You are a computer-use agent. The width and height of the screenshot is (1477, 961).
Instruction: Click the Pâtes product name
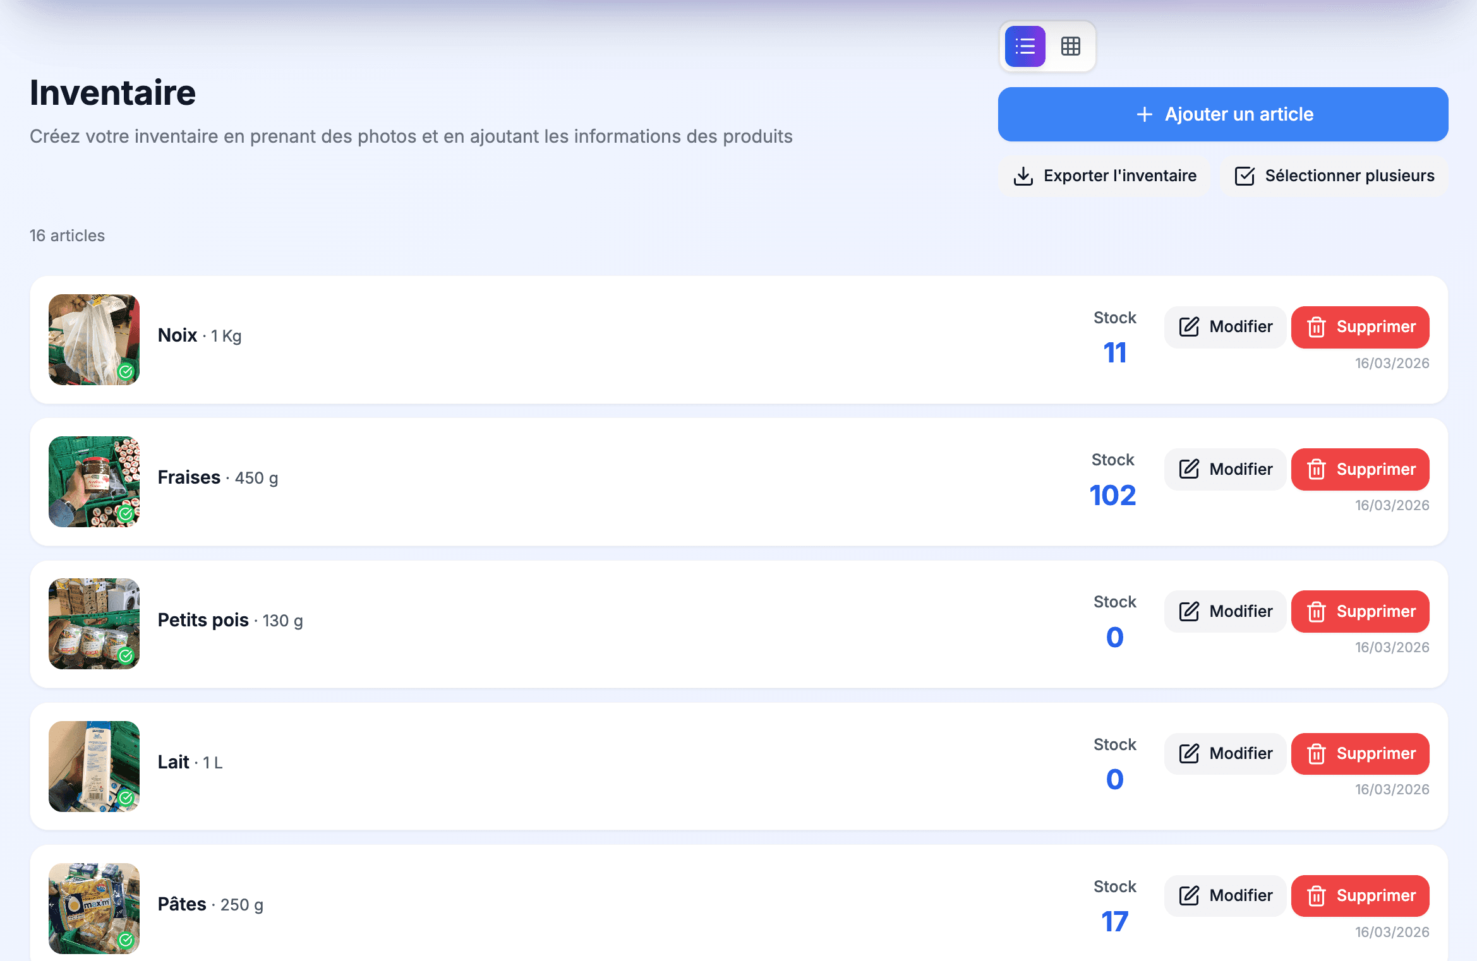pos(182,904)
